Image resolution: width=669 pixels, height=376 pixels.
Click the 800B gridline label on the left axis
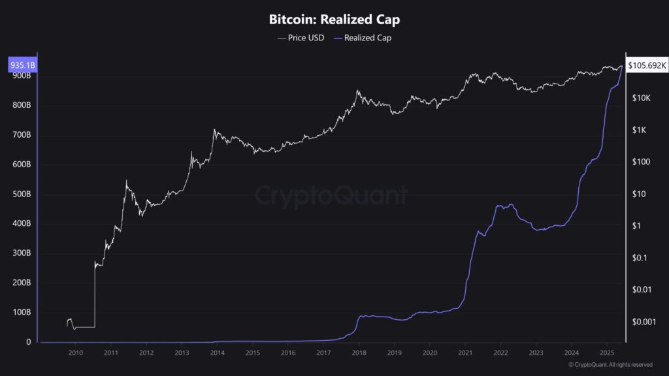click(21, 105)
